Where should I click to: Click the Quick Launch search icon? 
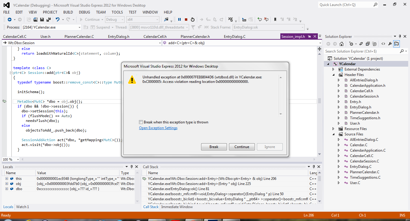click(375, 5)
